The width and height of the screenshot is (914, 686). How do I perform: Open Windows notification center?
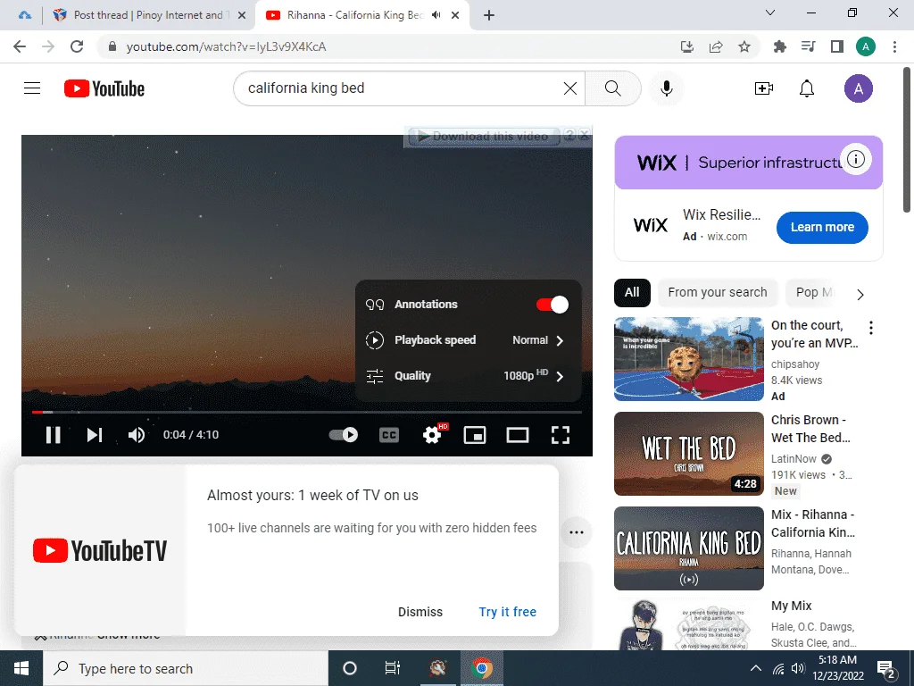(886, 670)
